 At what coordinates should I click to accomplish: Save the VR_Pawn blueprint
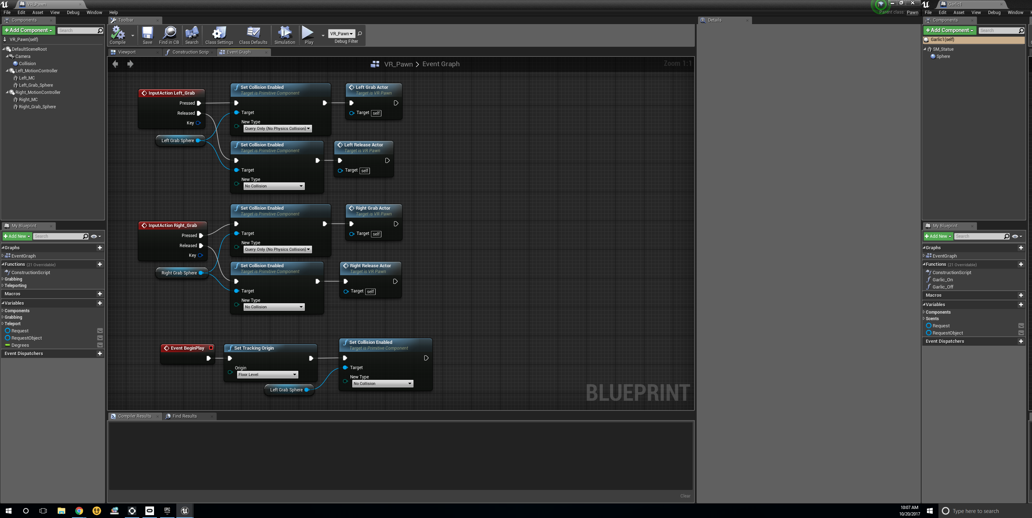(148, 35)
